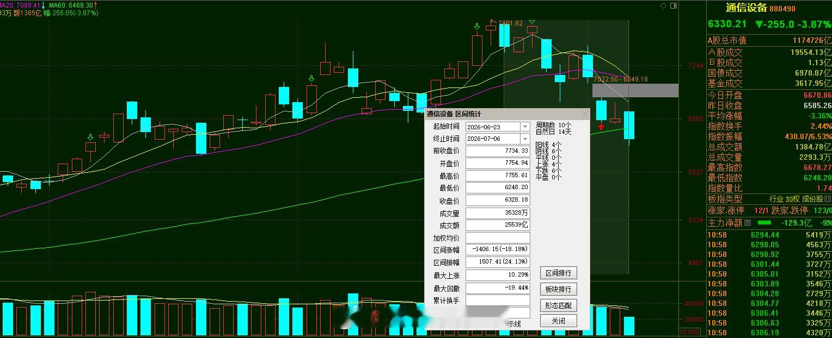The width and height of the screenshot is (832, 338).
Task: Click the 前收盘价 field showing 7734.33
Action: pyautogui.click(x=498, y=151)
